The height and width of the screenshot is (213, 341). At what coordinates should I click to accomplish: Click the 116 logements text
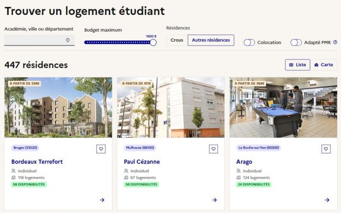(31, 178)
